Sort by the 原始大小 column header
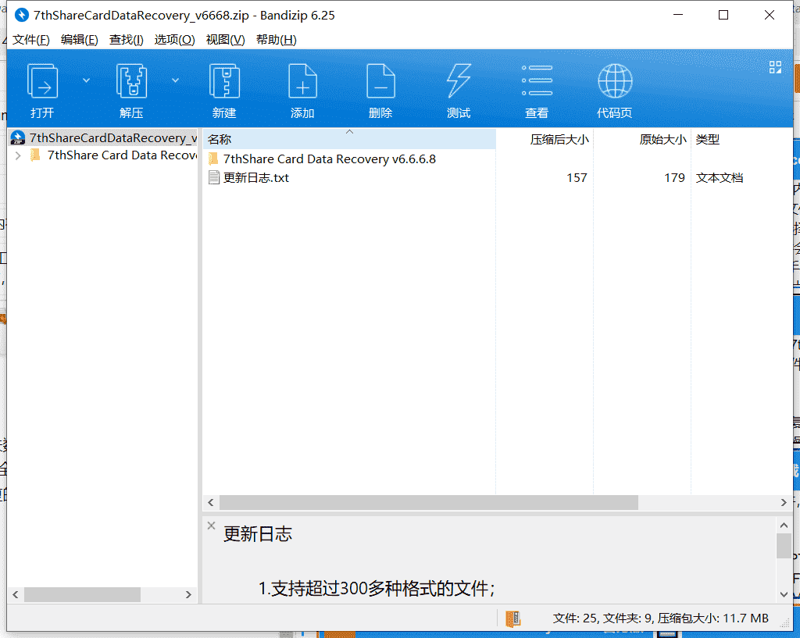Screen dimensions: 800x638 pyautogui.click(x=642, y=139)
